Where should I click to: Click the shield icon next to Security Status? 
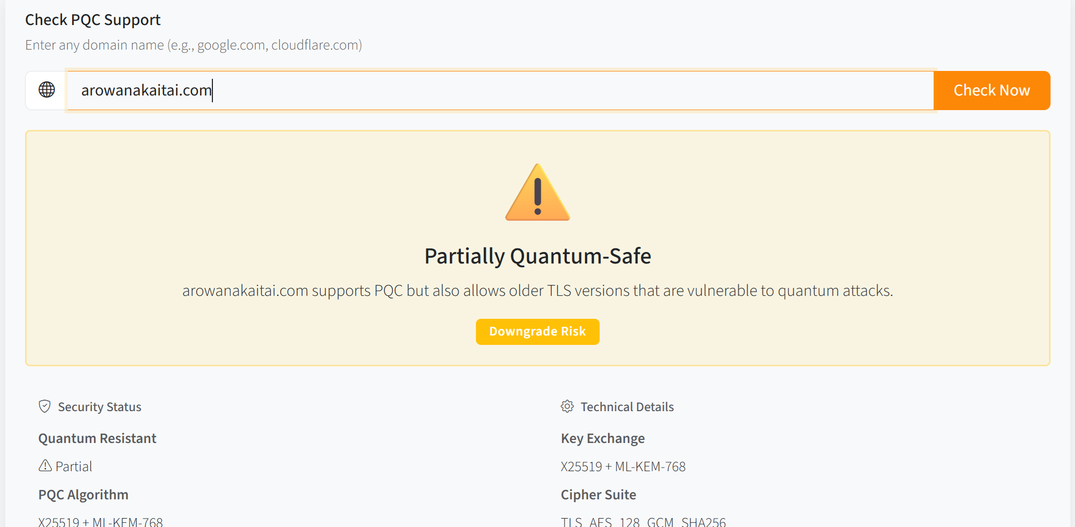tap(45, 406)
